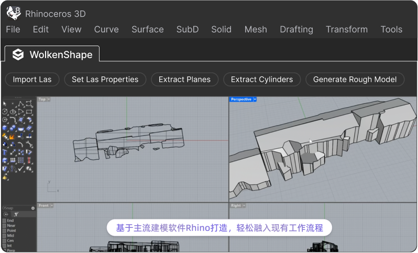
Task: Pick the Arc drawing tool
Action: pyautogui.click(x=21, y=112)
